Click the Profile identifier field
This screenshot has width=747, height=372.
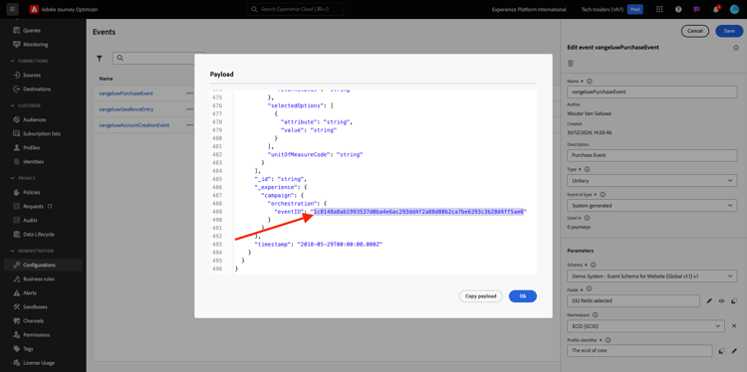coord(639,351)
